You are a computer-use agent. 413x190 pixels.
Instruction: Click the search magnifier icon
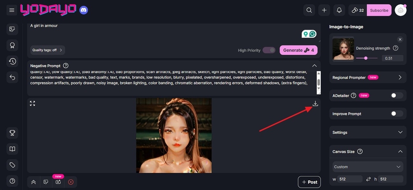pos(309,10)
